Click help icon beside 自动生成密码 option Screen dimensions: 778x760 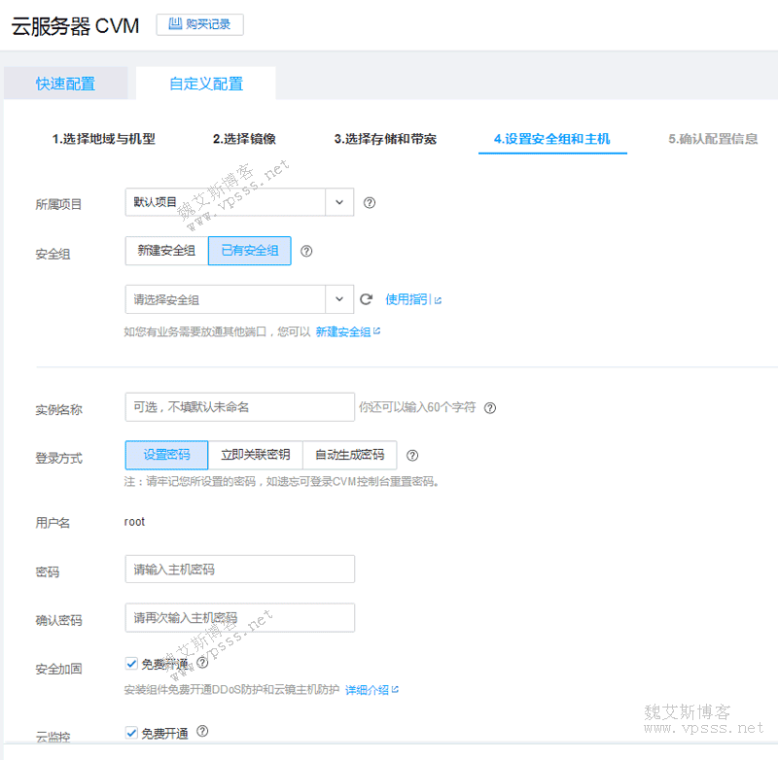412,455
